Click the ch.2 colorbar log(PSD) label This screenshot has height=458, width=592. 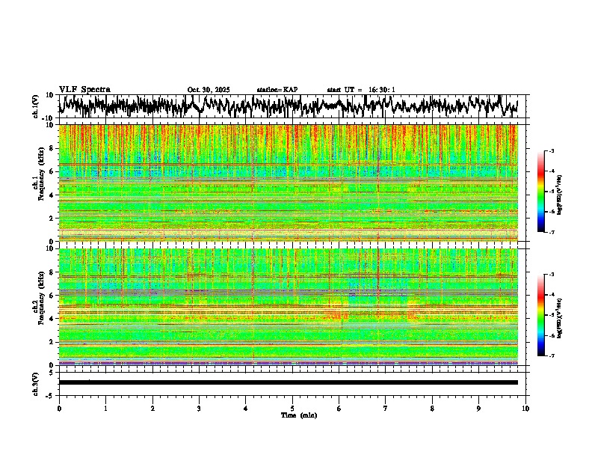(559, 319)
